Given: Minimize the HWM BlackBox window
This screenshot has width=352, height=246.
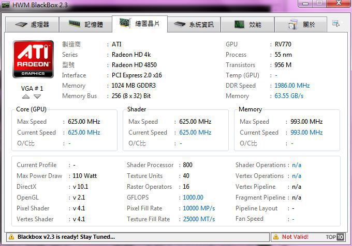Looking at the screenshot, I should click(305, 4).
